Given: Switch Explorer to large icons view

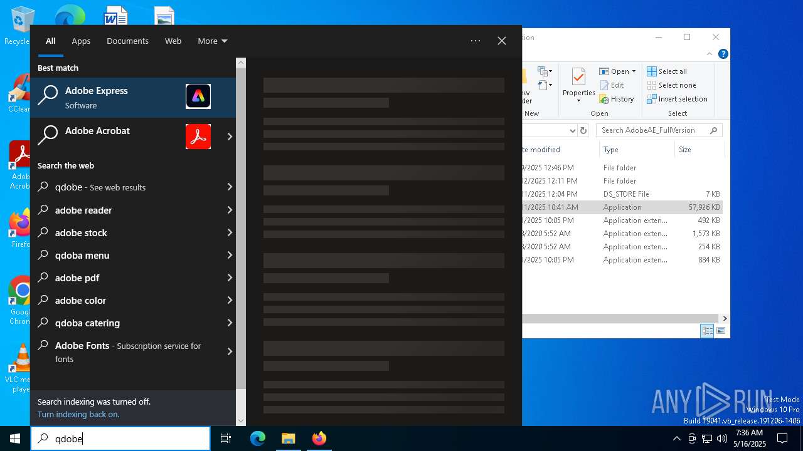Looking at the screenshot, I should click(721, 331).
